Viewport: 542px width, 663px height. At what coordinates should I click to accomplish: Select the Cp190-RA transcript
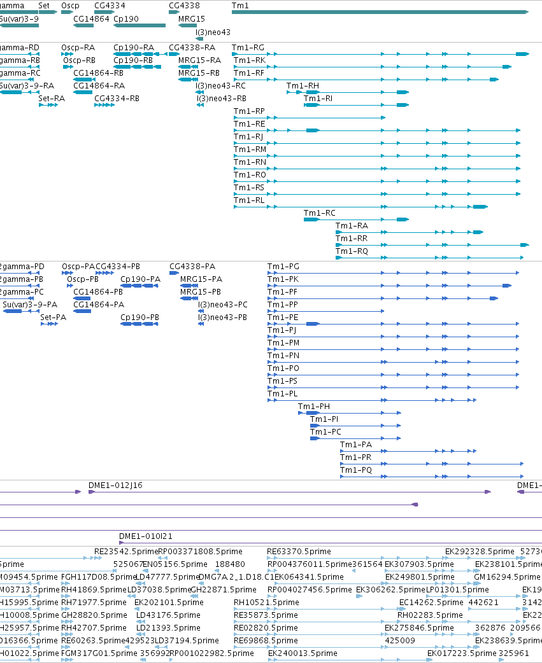[x=140, y=54]
